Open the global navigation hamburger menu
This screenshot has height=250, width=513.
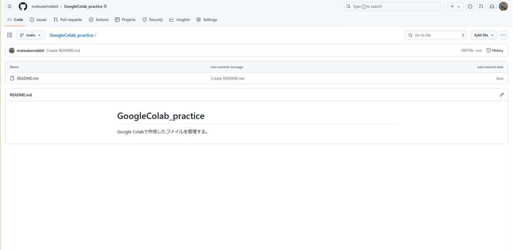[x=9, y=6]
